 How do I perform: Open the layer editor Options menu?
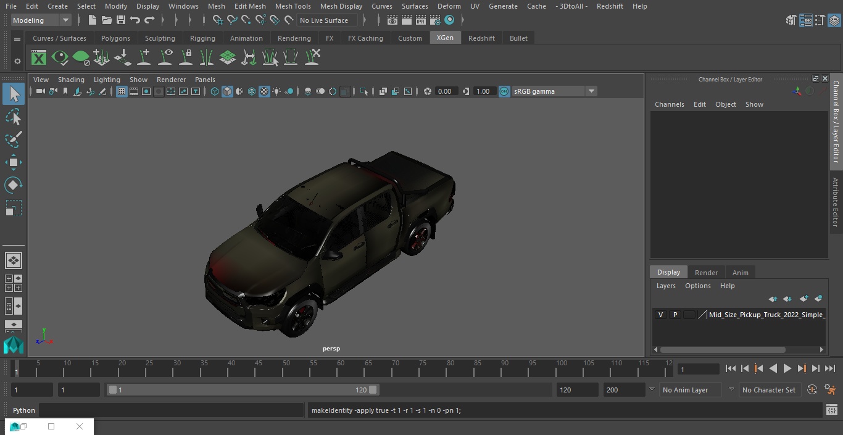(x=698, y=286)
